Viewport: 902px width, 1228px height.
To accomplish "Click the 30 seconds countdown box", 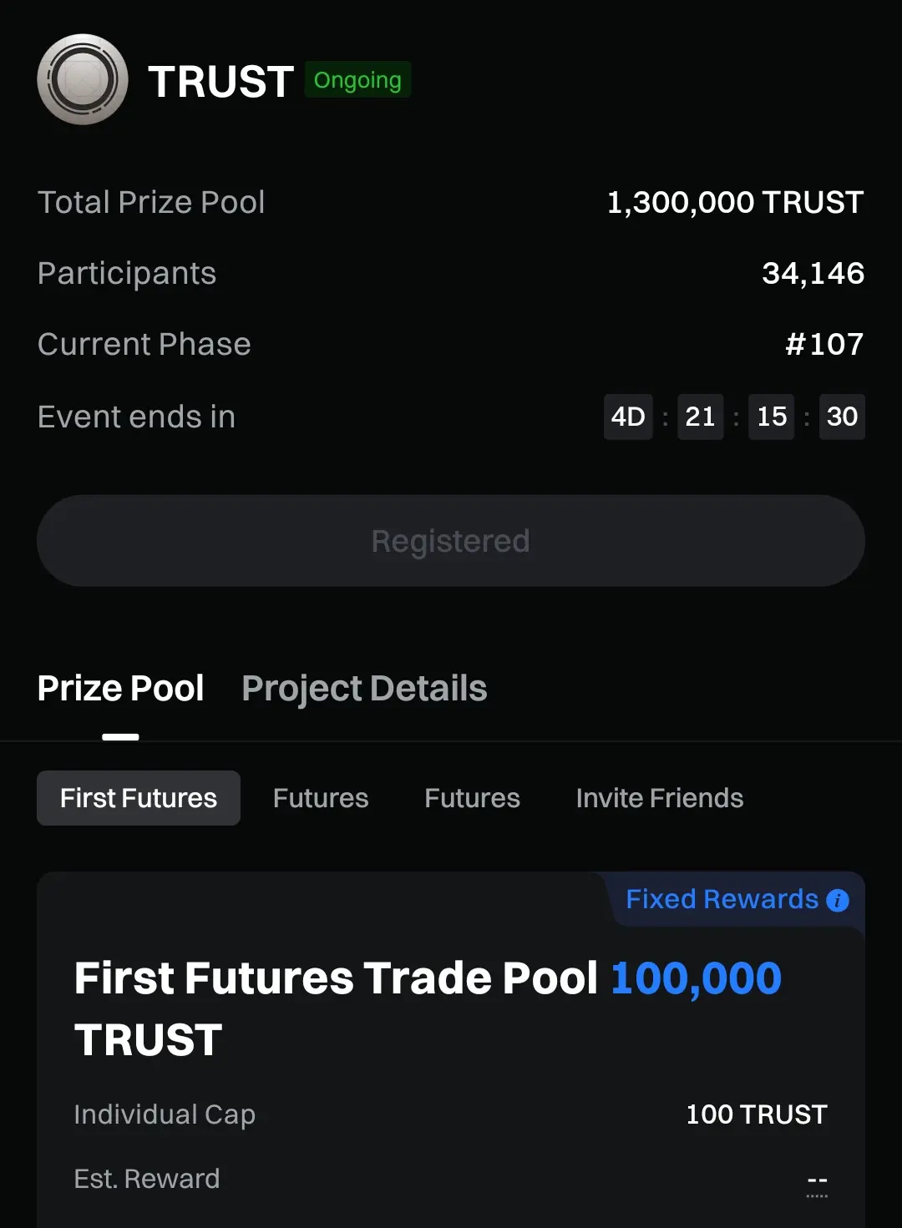I will (x=842, y=417).
